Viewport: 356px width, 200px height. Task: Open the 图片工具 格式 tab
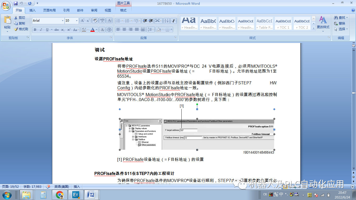[123, 10]
